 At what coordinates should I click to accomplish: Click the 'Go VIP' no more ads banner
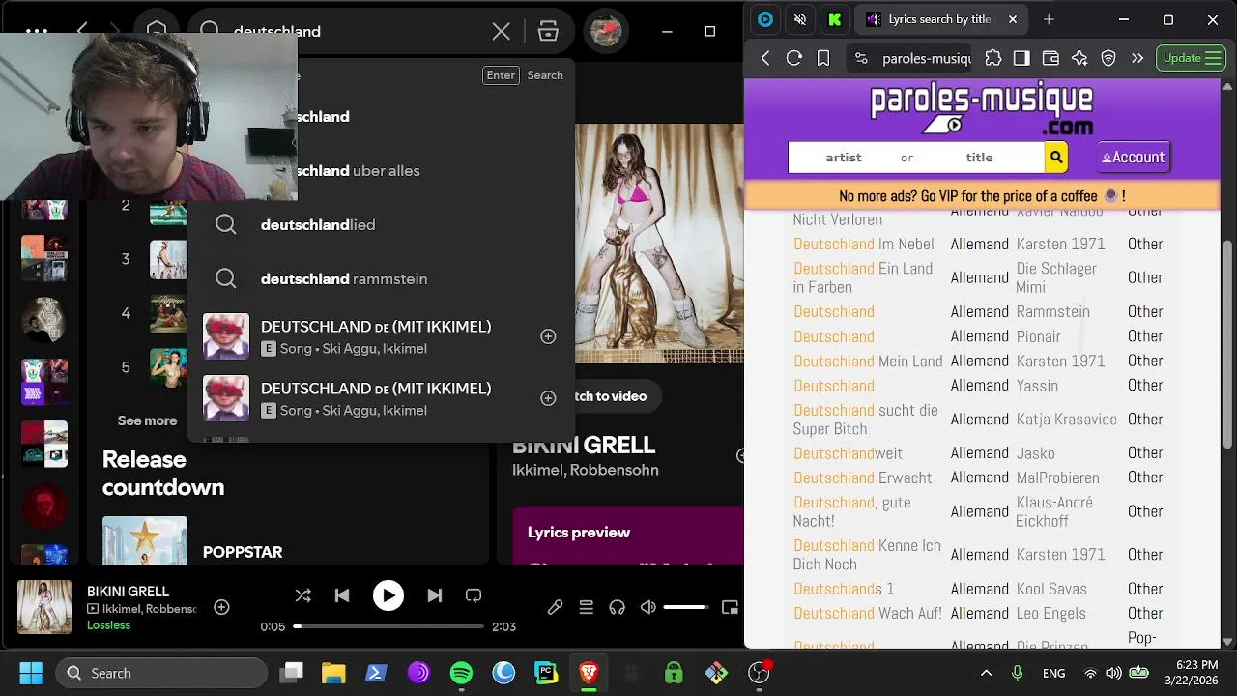pos(982,196)
